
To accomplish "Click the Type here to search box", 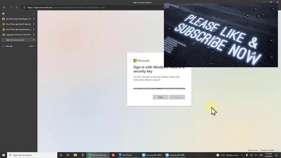I will [x=32, y=155].
